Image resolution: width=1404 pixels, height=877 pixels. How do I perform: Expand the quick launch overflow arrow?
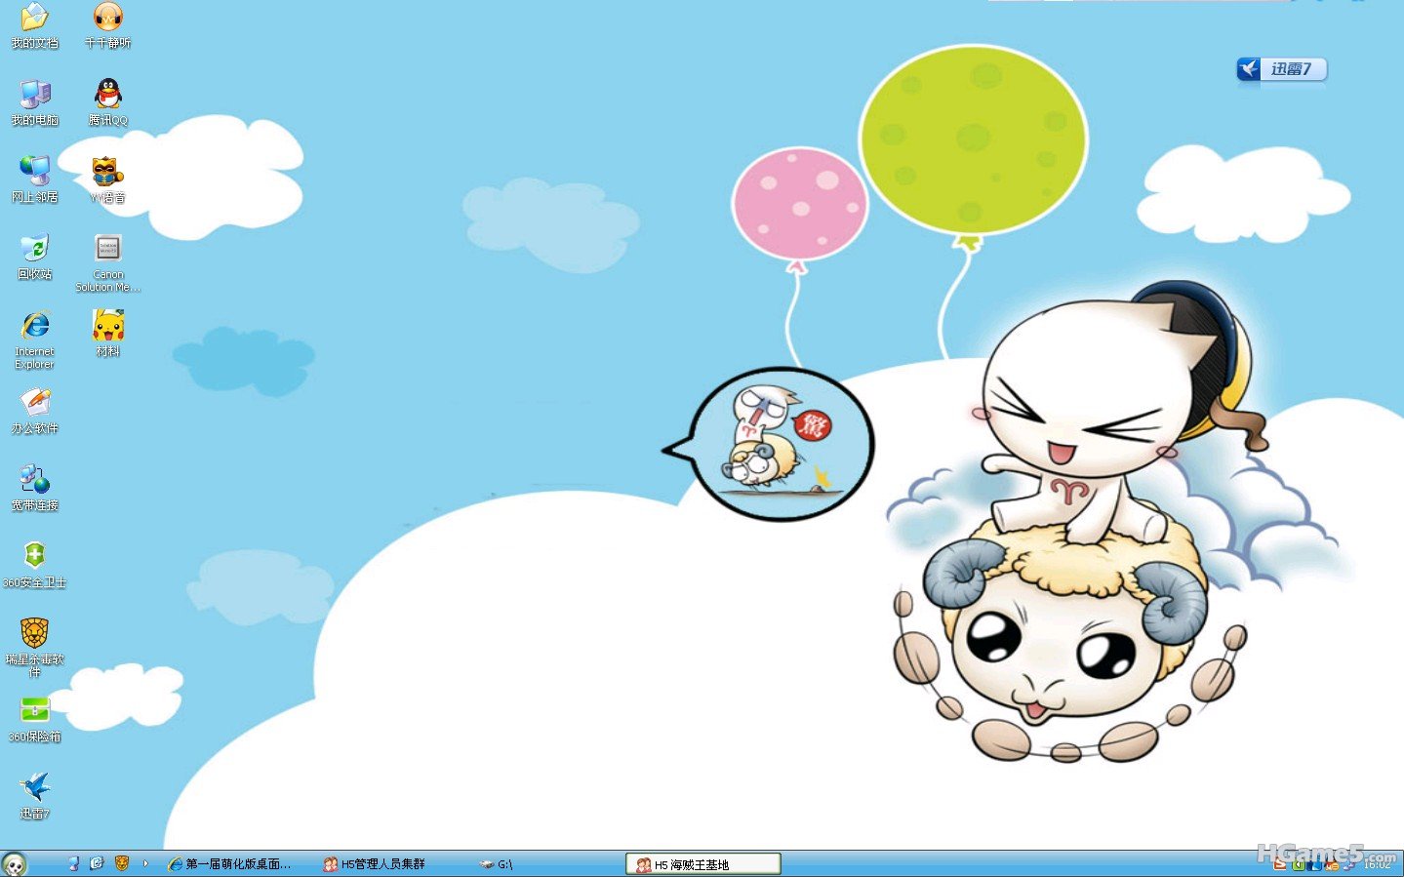click(145, 863)
